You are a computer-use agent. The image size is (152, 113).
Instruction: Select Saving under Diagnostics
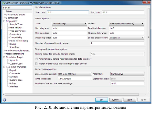13,44
